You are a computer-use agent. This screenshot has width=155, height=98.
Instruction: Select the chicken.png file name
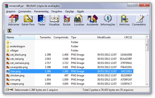[x=17, y=75]
